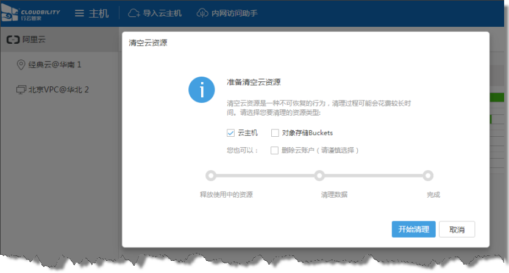This screenshot has height=273, width=509.
Task: Click the Cloudbility logo icon
Action: pyautogui.click(x=10, y=13)
